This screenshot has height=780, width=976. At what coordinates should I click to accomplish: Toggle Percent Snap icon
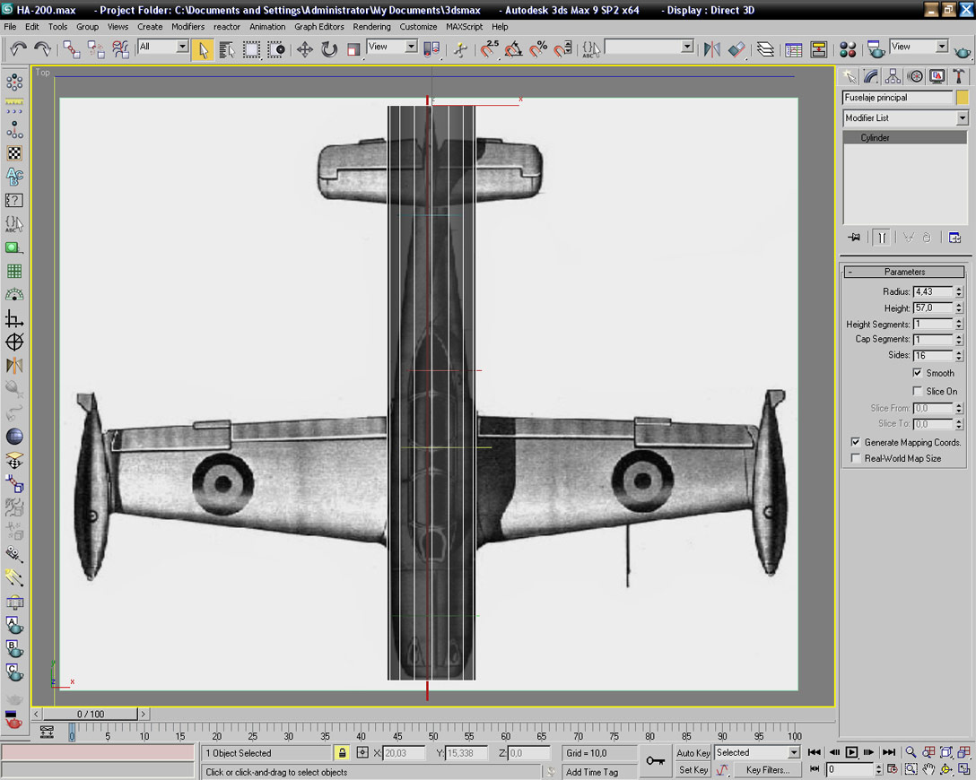coord(538,49)
